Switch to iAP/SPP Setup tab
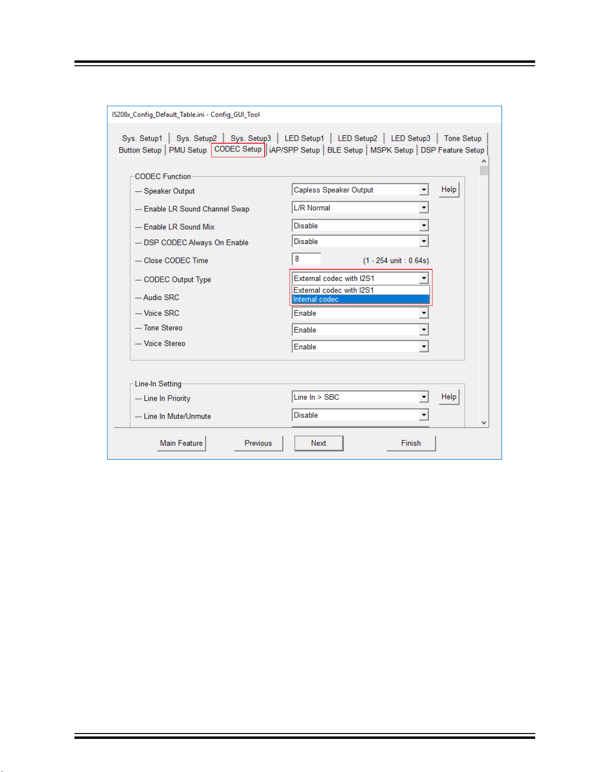The width and height of the screenshot is (596, 772). click(294, 150)
